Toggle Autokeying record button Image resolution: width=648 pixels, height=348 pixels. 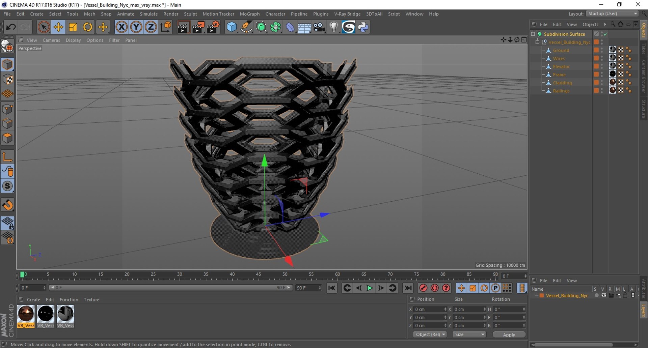click(x=435, y=288)
